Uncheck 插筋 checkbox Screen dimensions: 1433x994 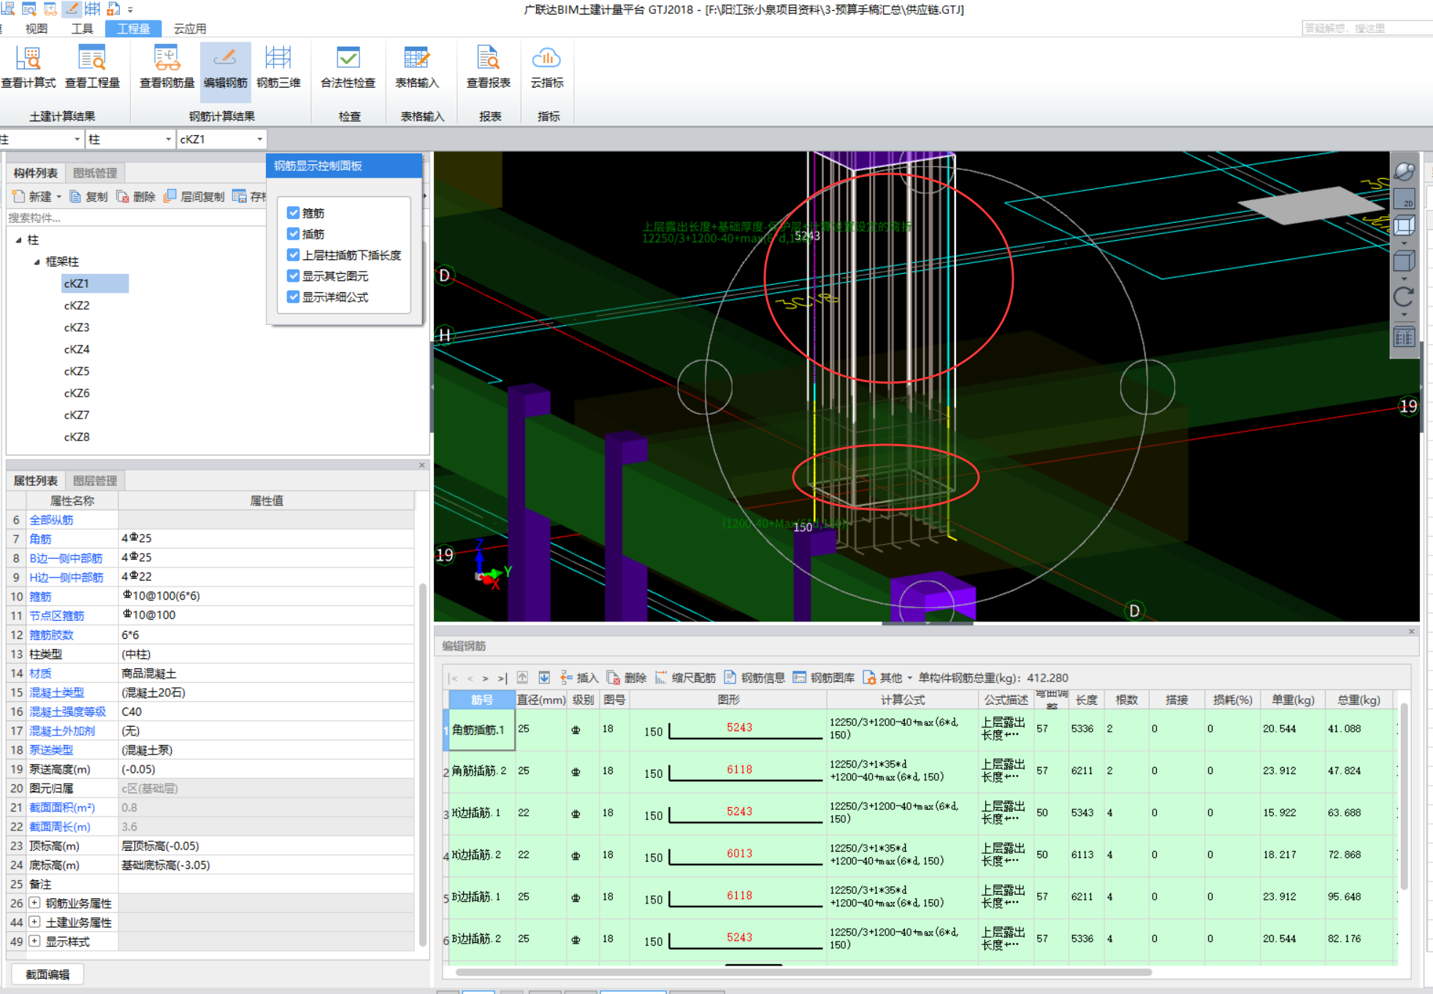tap(294, 234)
